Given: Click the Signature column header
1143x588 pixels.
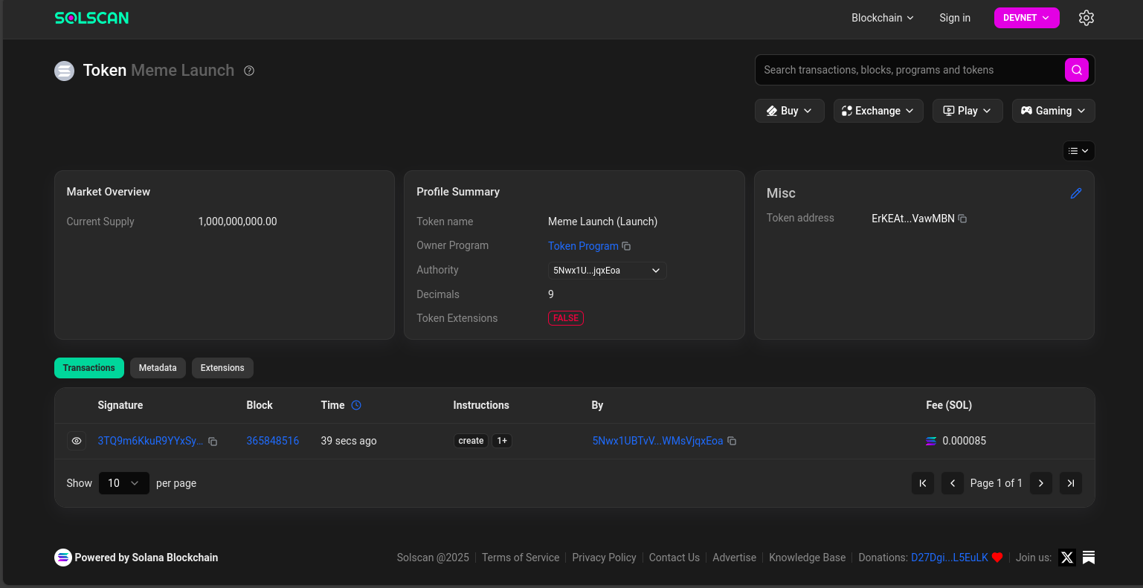Looking at the screenshot, I should pyautogui.click(x=120, y=405).
